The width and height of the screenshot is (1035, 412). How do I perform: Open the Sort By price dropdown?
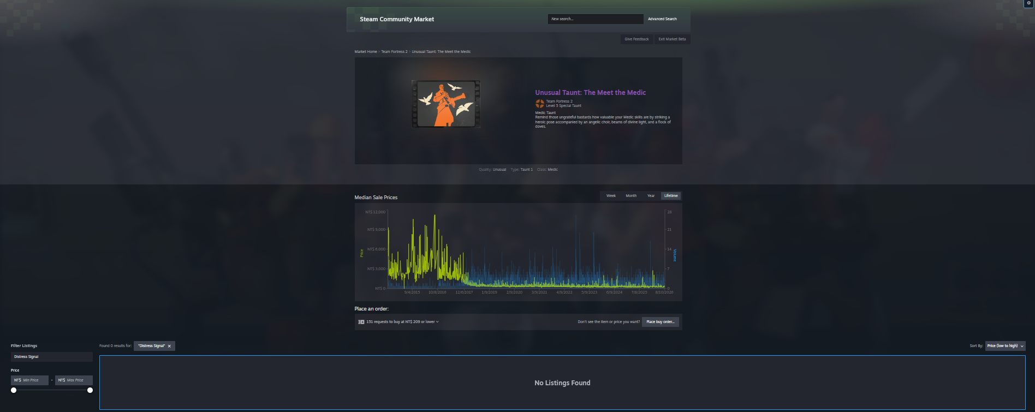[1005, 346]
